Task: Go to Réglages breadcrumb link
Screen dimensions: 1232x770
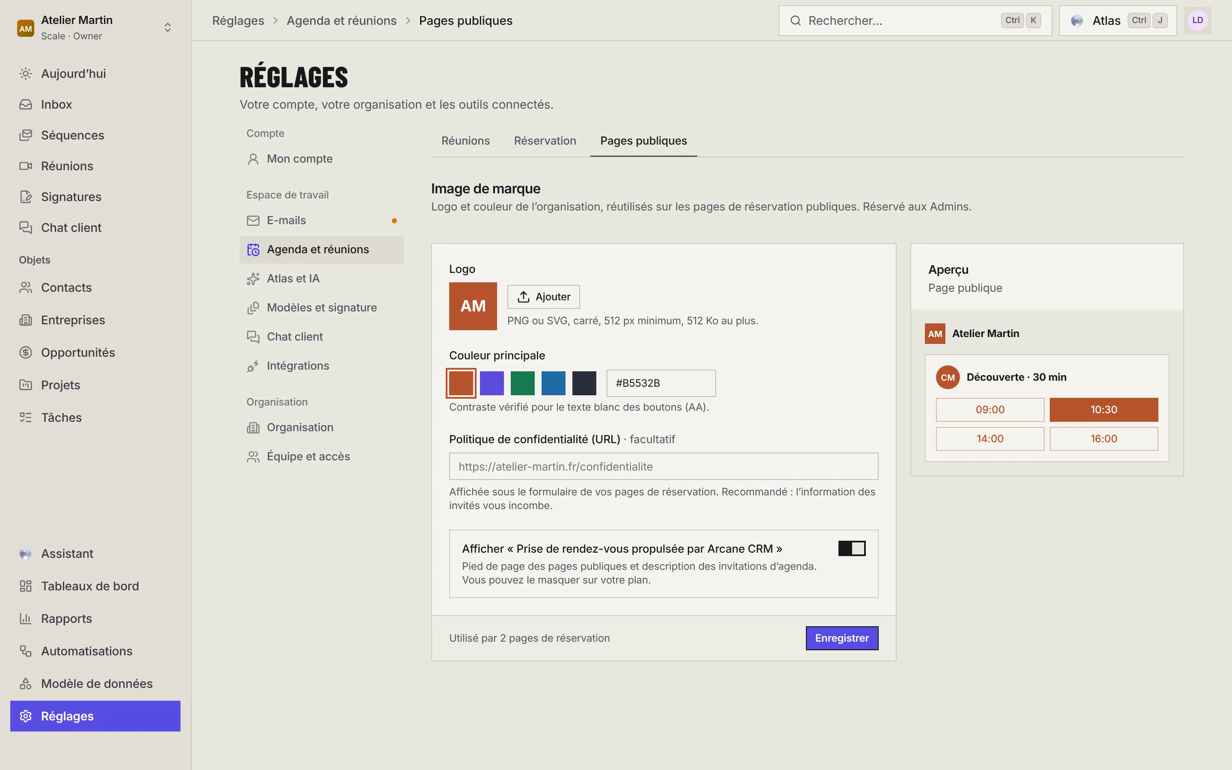Action: pyautogui.click(x=238, y=21)
